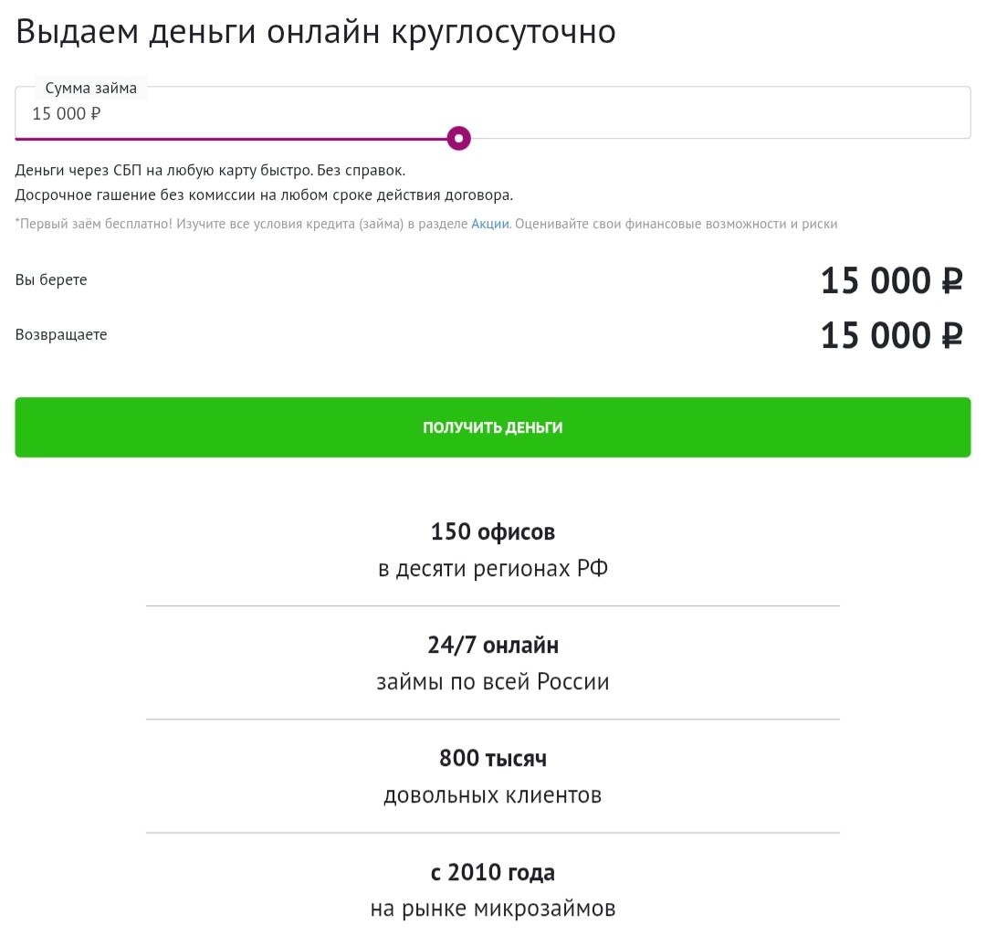Click the на рынке микрозаймов text
This screenshot has width=986, height=946.
(493, 908)
